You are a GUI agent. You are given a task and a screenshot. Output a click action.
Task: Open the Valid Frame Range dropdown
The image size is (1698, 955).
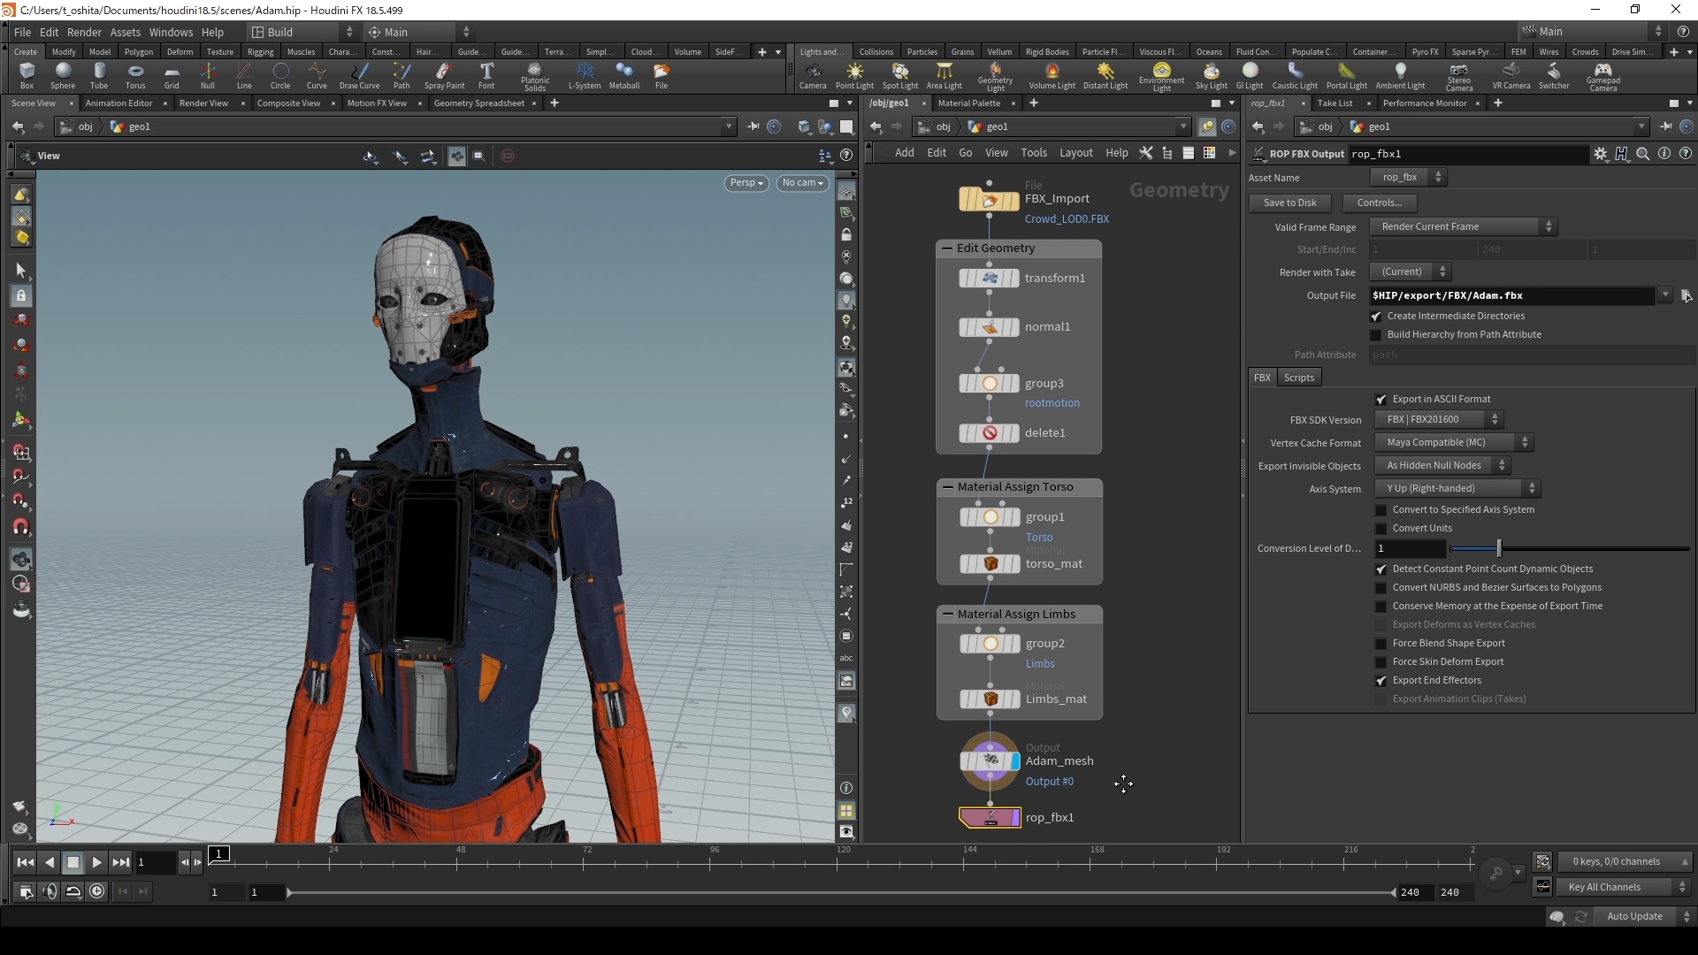pyautogui.click(x=1463, y=227)
